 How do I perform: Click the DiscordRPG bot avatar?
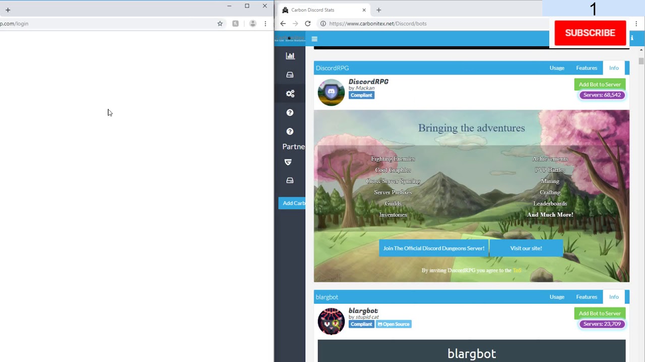[331, 92]
